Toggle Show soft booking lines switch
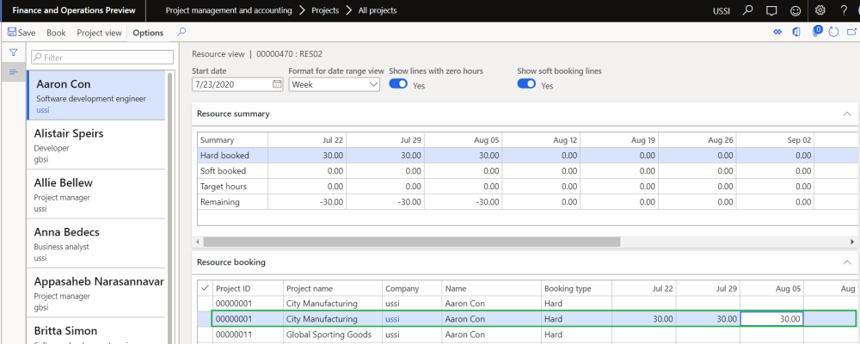 pyautogui.click(x=526, y=84)
